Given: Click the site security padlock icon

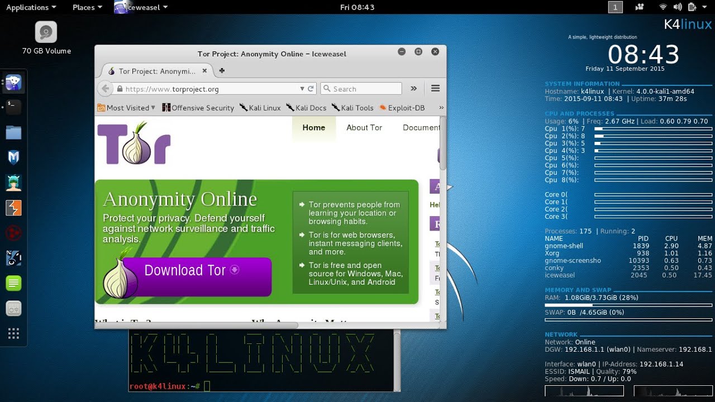Looking at the screenshot, I should [119, 89].
